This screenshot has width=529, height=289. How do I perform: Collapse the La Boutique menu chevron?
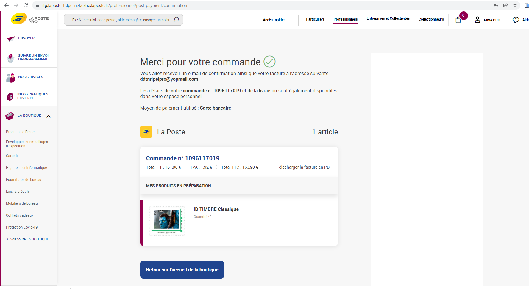coord(49,116)
